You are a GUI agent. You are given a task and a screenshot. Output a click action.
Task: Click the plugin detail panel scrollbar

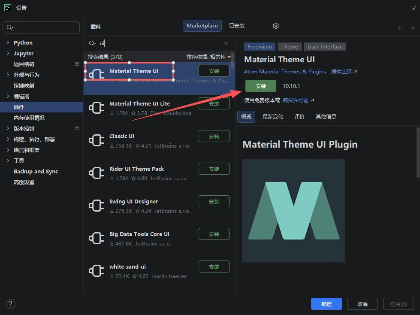418,152
